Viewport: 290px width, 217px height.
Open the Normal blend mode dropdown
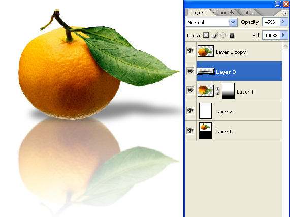pyautogui.click(x=212, y=22)
